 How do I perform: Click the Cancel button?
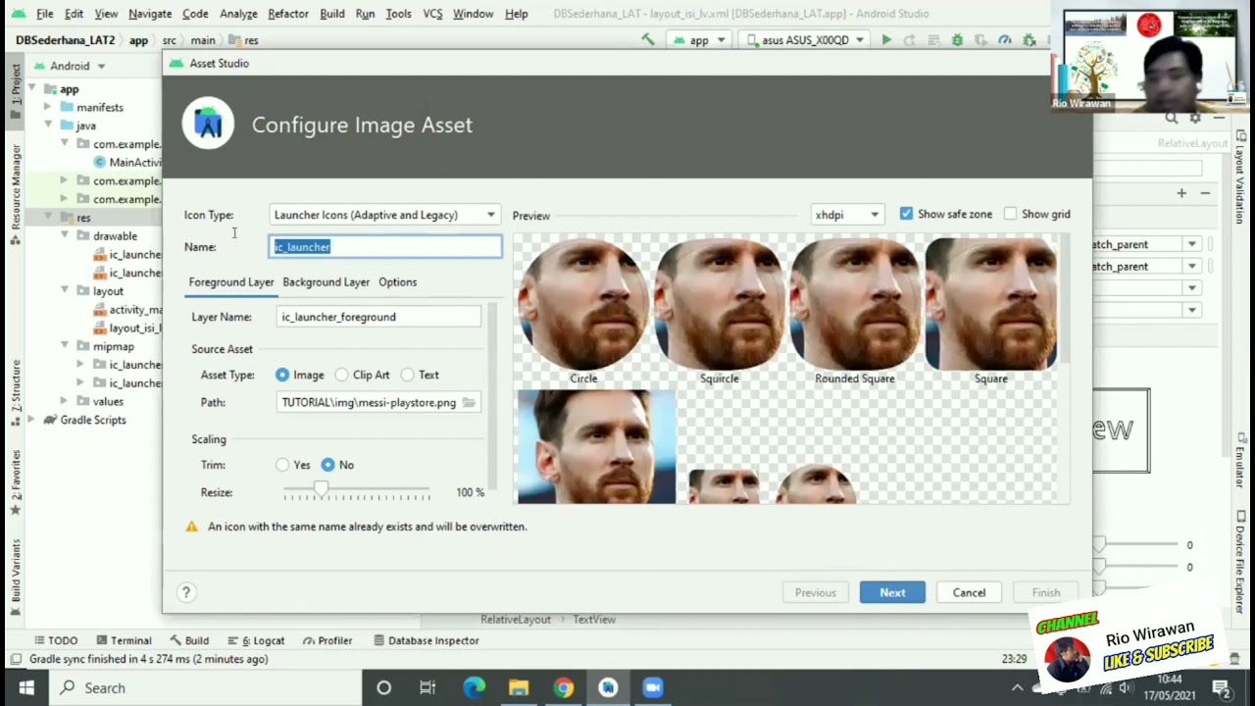(x=969, y=592)
